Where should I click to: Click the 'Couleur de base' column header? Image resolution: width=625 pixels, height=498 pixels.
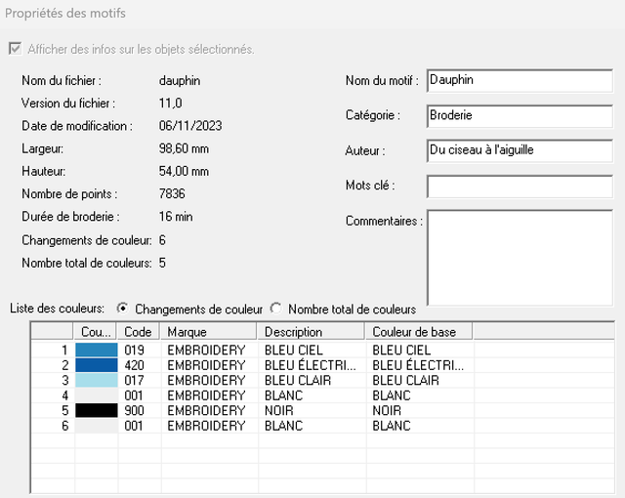[x=418, y=332]
